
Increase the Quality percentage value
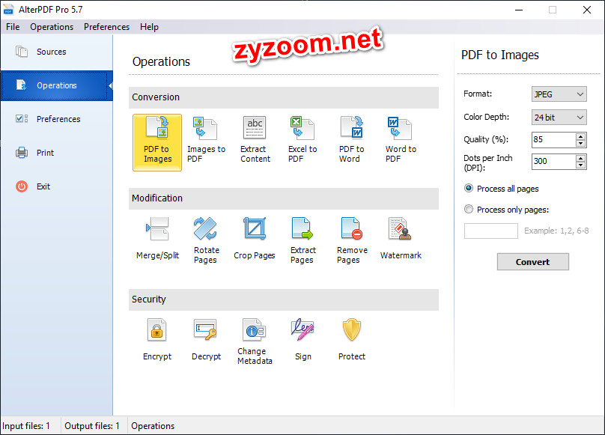580,136
